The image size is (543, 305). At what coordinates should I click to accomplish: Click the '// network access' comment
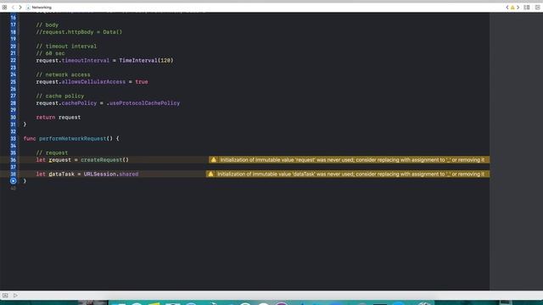[x=63, y=75]
